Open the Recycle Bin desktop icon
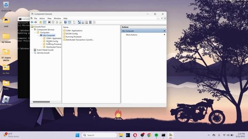 6,6
